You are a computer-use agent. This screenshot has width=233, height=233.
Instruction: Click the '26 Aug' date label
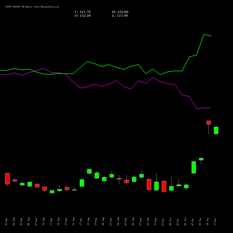[x=133, y=222]
